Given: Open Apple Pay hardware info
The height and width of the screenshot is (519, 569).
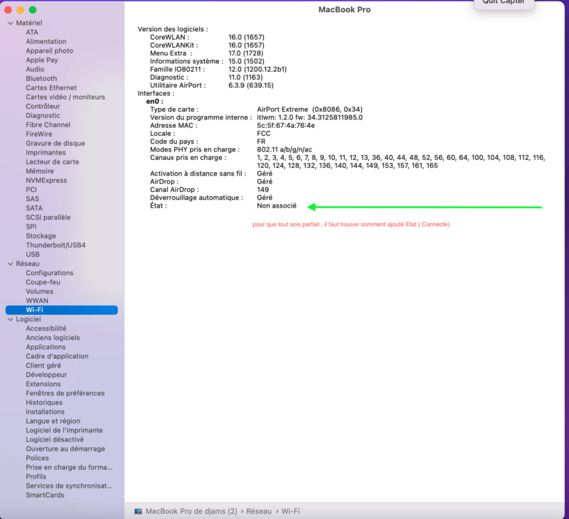Looking at the screenshot, I should pyautogui.click(x=42, y=60).
